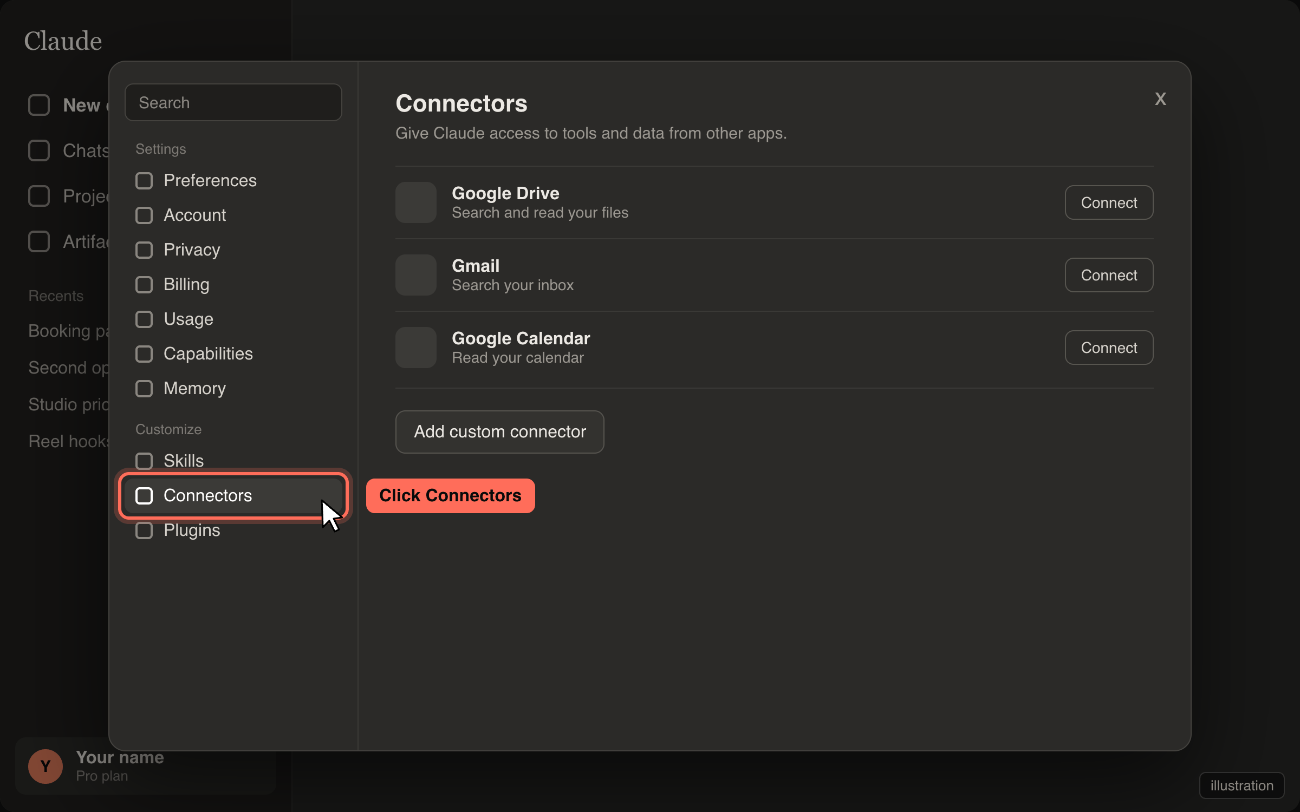
Task: Connect Google Drive
Action: [x=1109, y=202]
